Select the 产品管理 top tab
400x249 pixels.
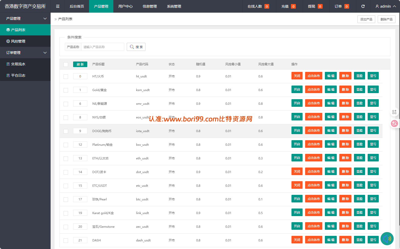101,6
